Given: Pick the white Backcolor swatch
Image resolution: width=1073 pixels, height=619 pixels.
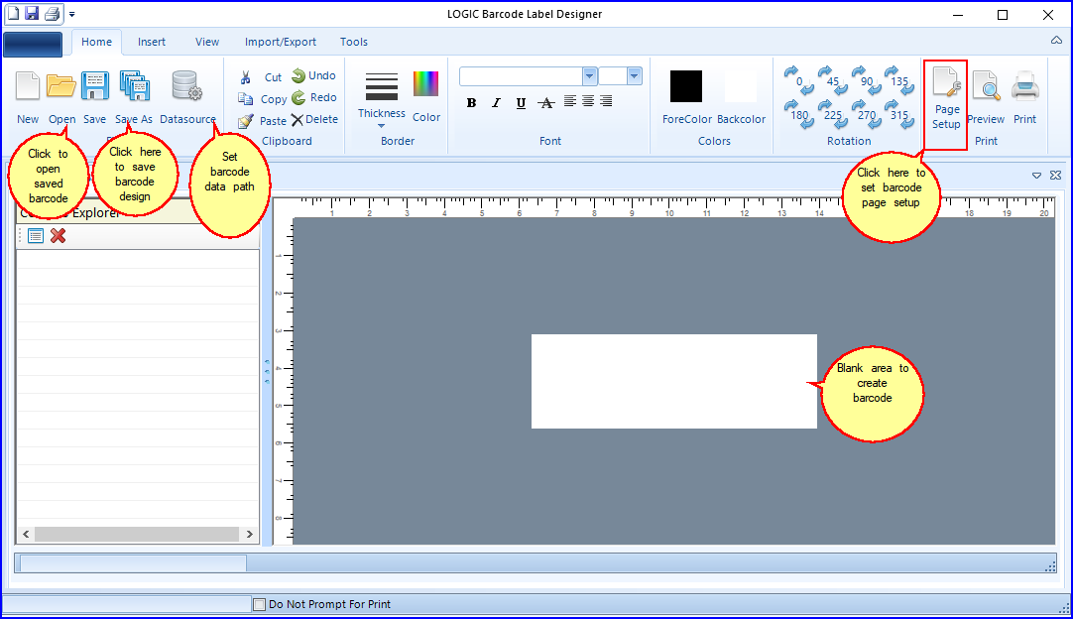Looking at the screenshot, I should click(741, 86).
